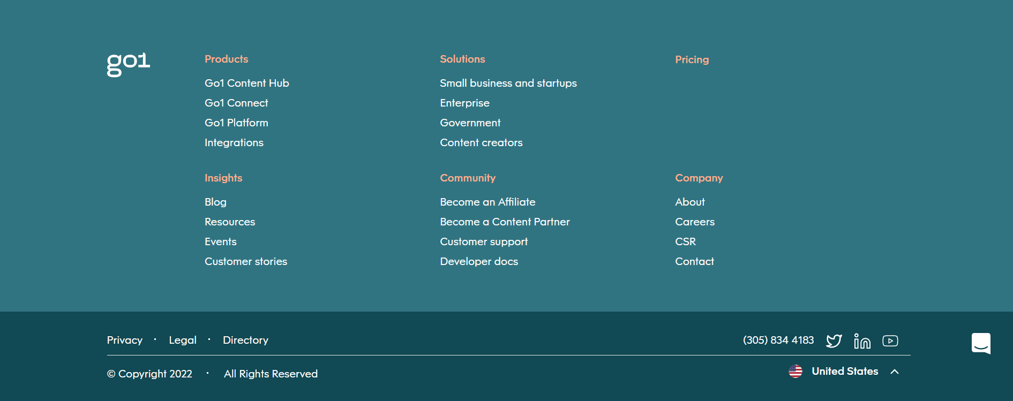The width and height of the screenshot is (1013, 401).
Task: Open the chat support widget
Action: pyautogui.click(x=981, y=343)
